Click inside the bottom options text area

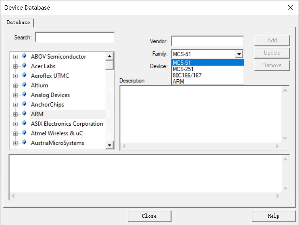(x=146, y=174)
